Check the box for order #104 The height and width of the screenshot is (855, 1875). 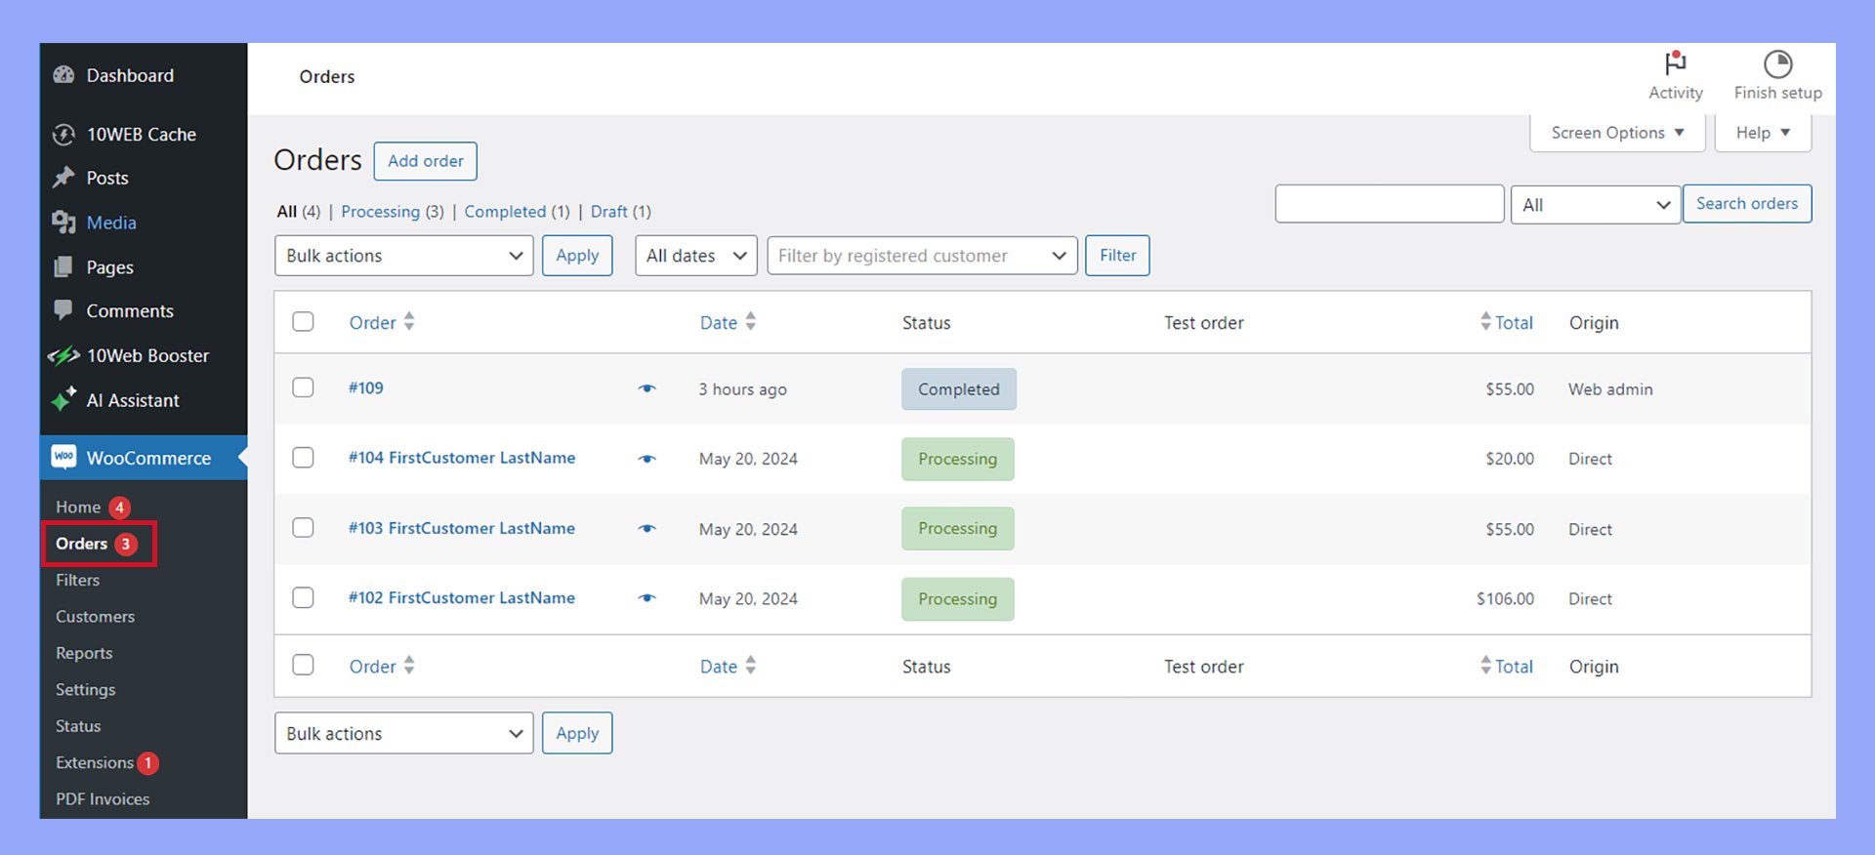coord(304,458)
